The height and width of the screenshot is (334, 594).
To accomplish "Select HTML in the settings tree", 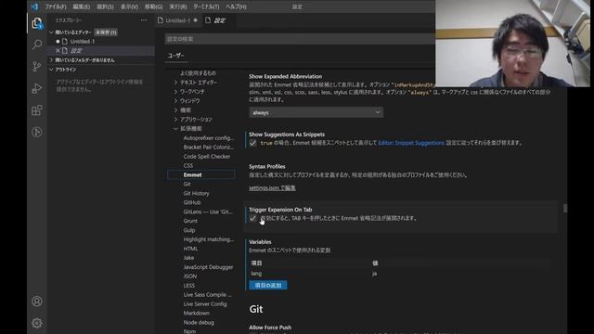I will (x=190, y=249).
